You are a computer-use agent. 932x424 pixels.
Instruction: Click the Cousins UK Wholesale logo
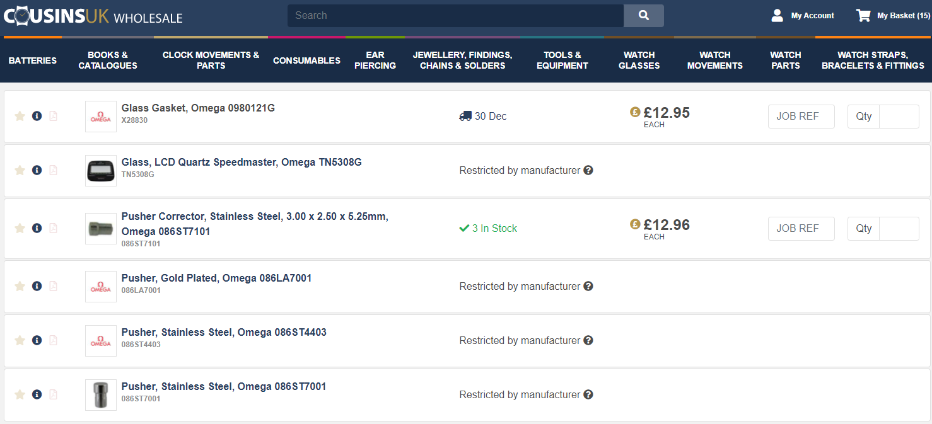click(93, 16)
